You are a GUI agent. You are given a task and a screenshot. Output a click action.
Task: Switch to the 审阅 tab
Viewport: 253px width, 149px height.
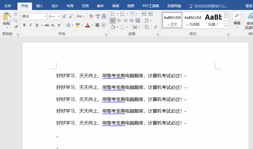116,6
